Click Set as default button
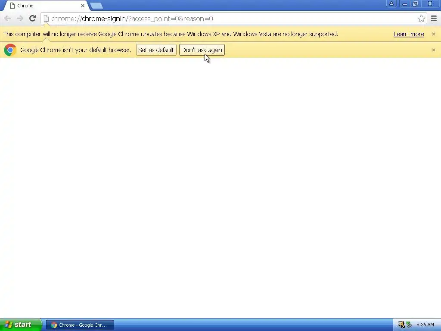 pos(156,50)
